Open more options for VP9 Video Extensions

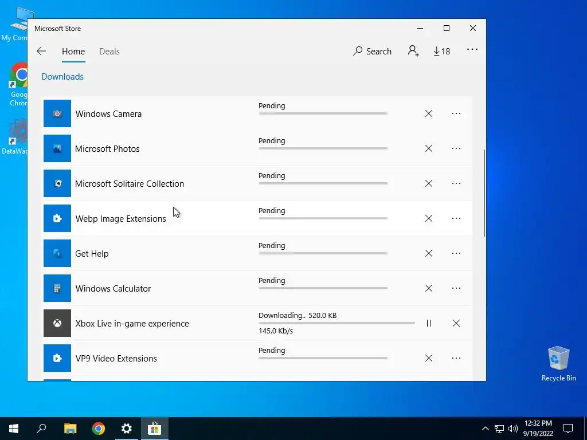pyautogui.click(x=456, y=358)
